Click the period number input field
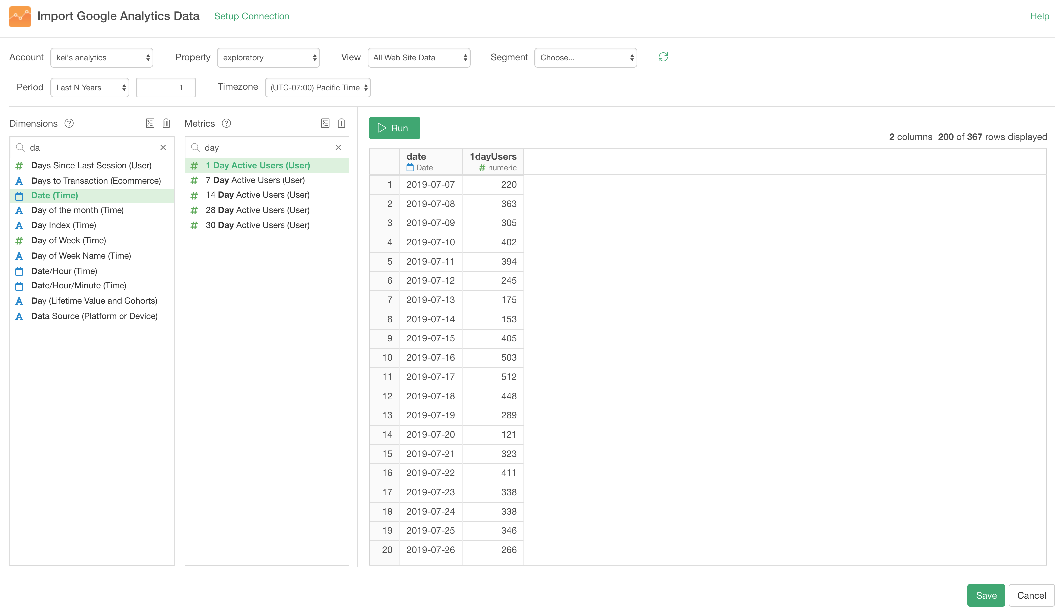The height and width of the screenshot is (614, 1055). (166, 87)
